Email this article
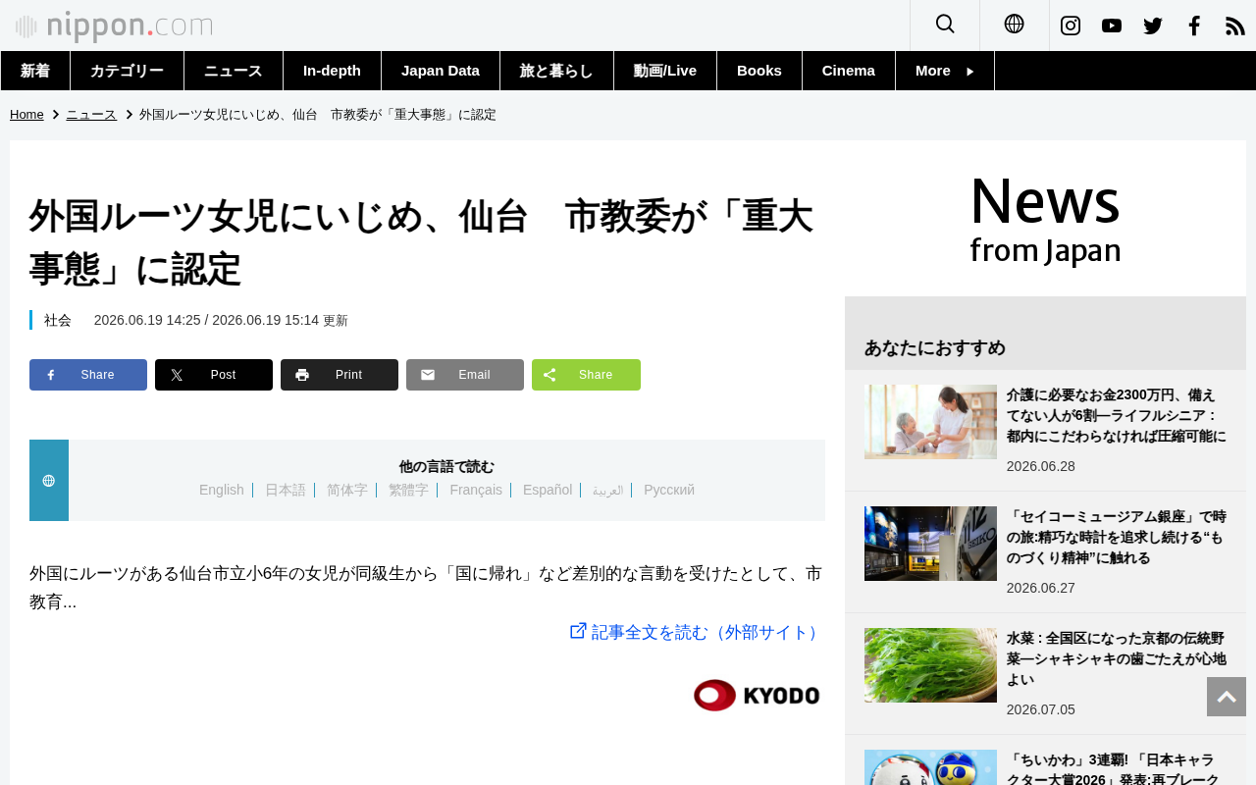The image size is (1256, 785). coord(465,375)
